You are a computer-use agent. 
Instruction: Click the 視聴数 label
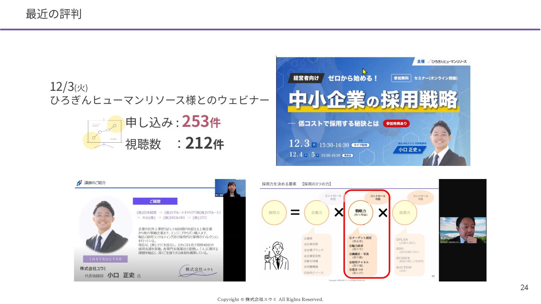point(143,144)
